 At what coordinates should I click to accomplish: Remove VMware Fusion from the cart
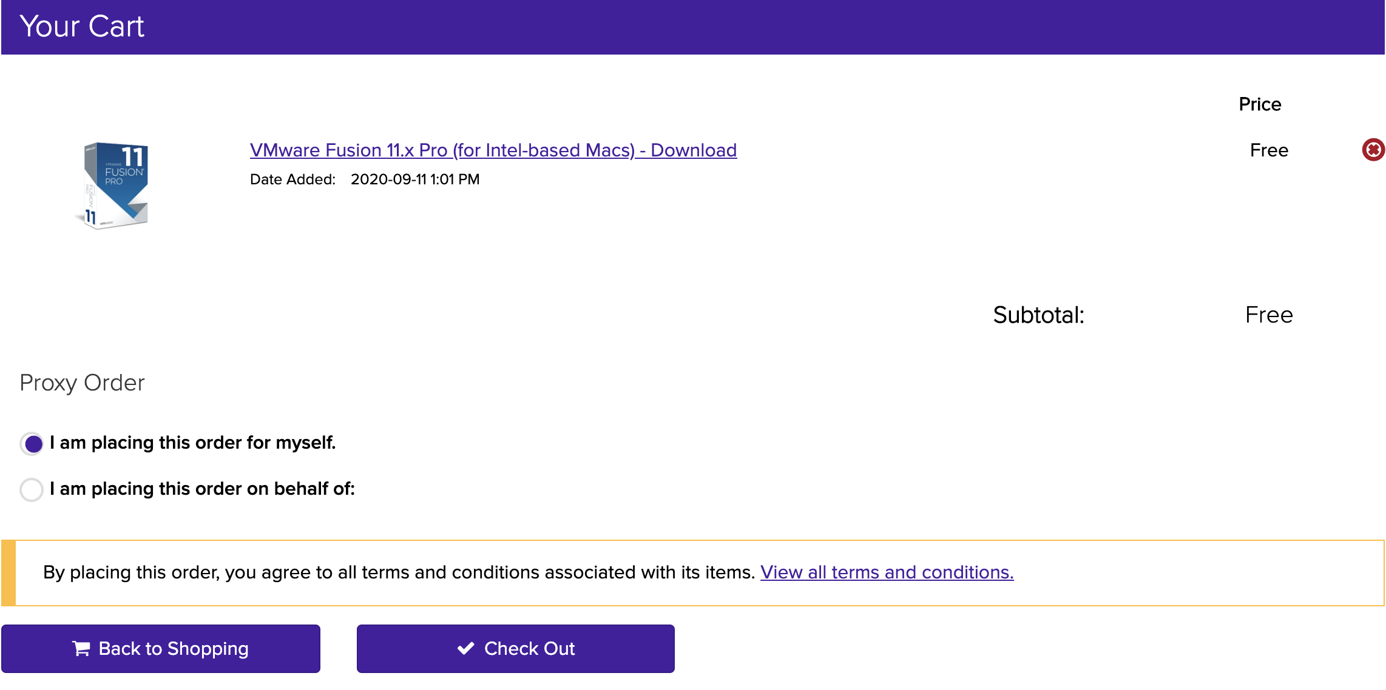pos(1373,150)
